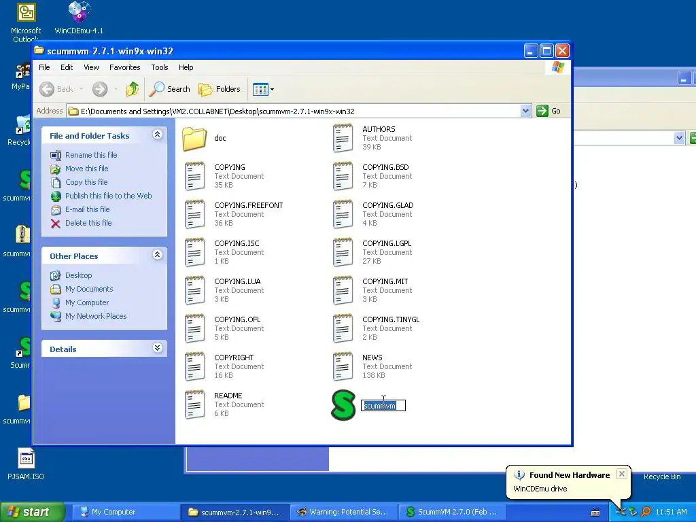The width and height of the screenshot is (696, 522).
Task: Go to My Computer in Other Places
Action: click(87, 302)
